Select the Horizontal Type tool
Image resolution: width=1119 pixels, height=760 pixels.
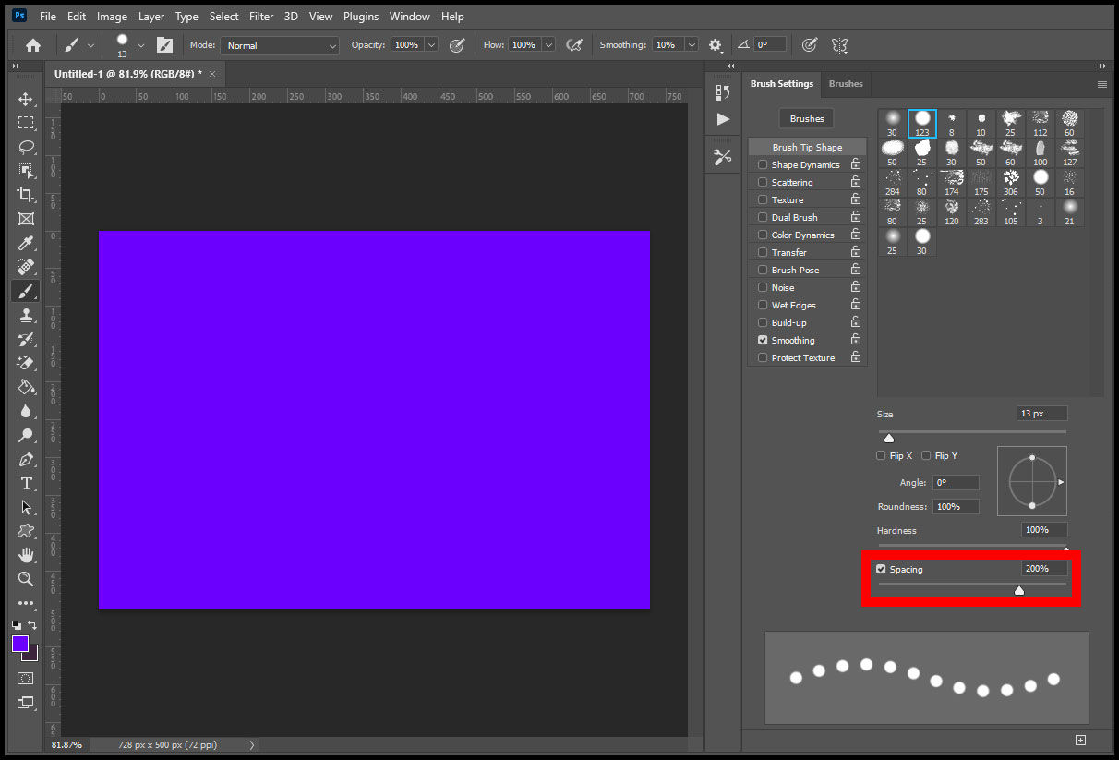(26, 483)
